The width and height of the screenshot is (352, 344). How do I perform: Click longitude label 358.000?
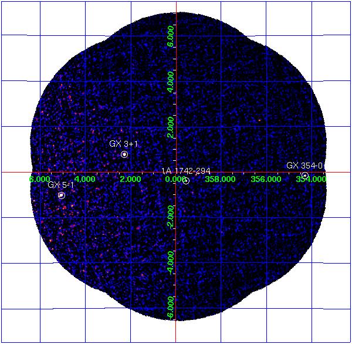(221, 179)
